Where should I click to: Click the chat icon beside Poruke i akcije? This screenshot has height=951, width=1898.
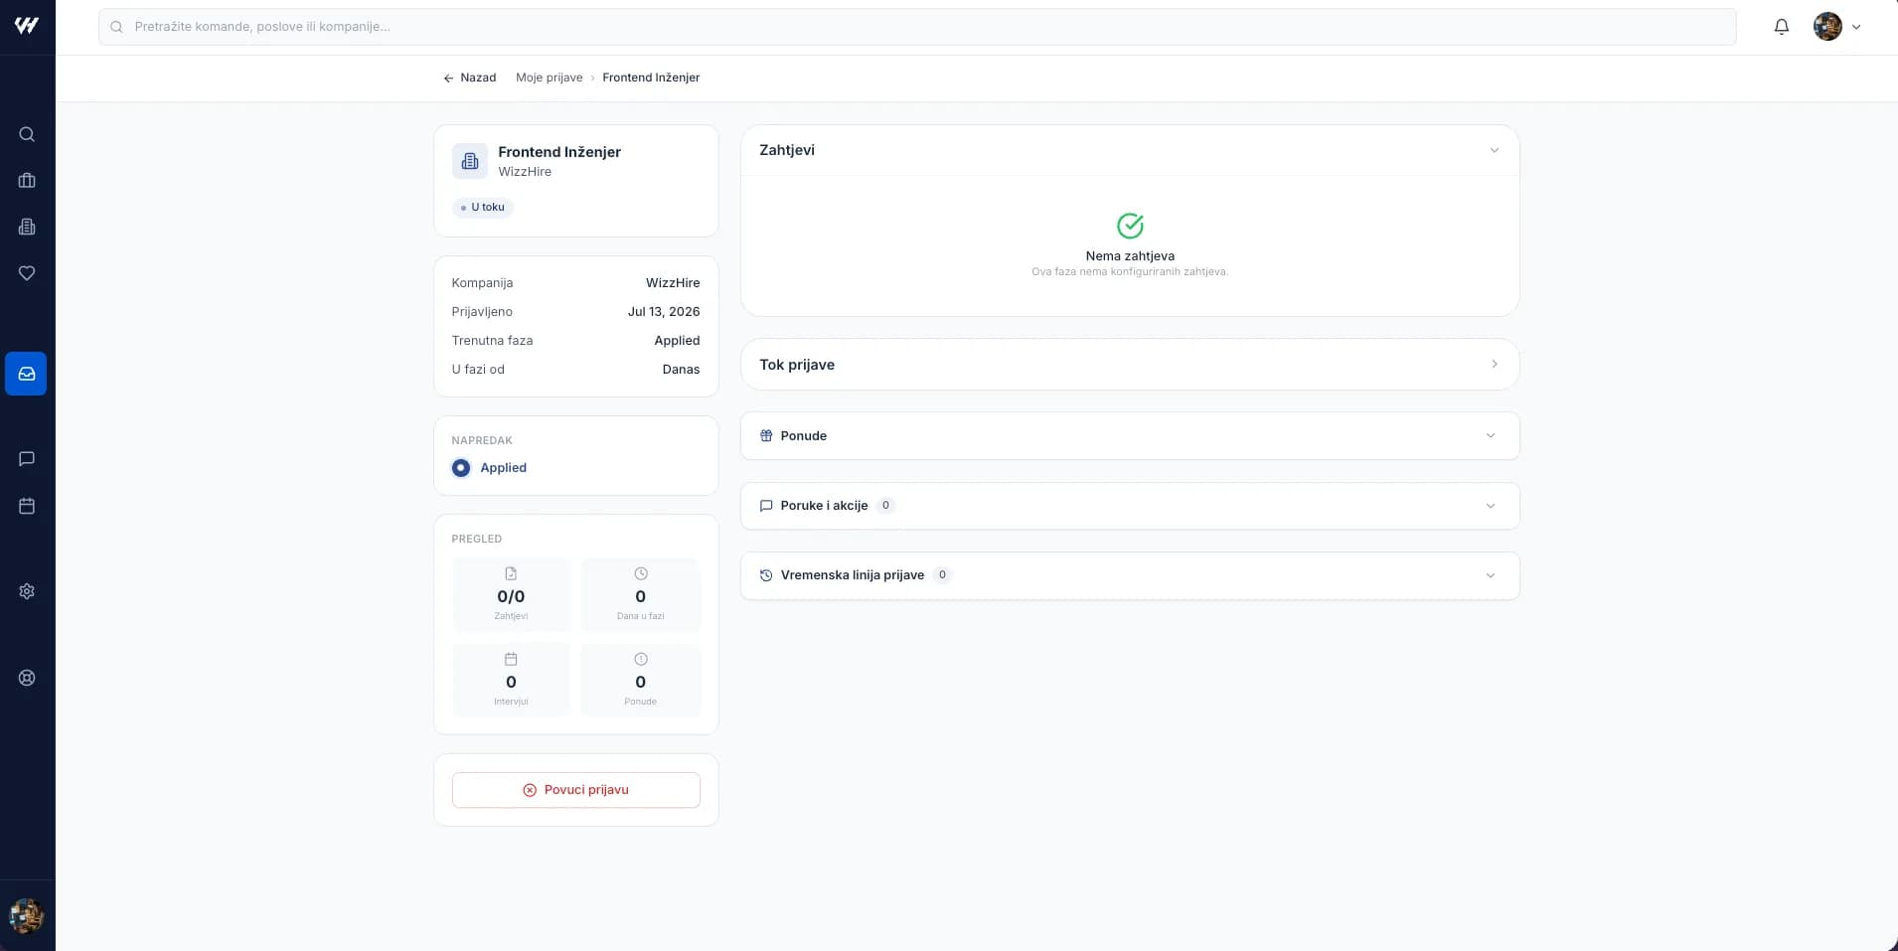(x=766, y=506)
